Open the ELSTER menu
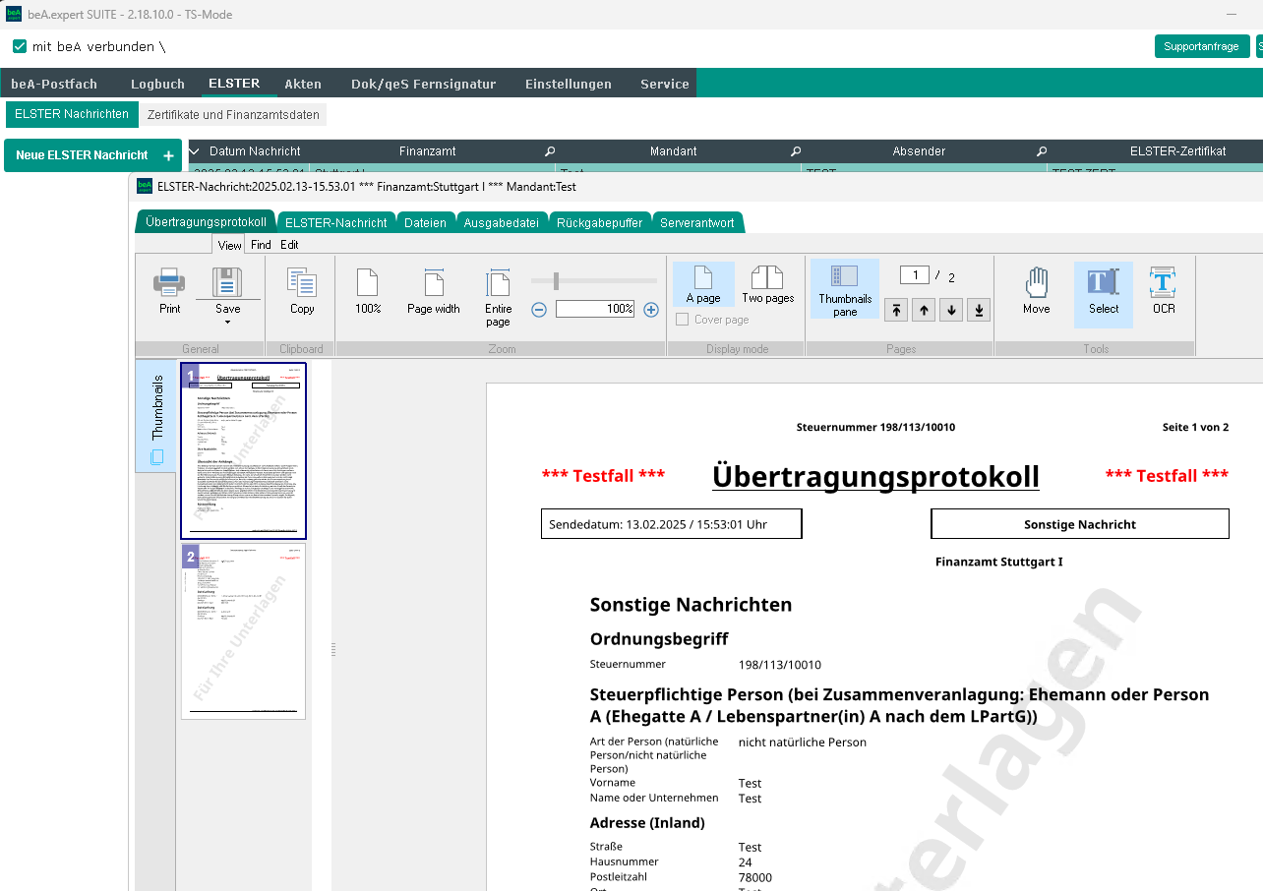The image size is (1263, 891). (234, 84)
